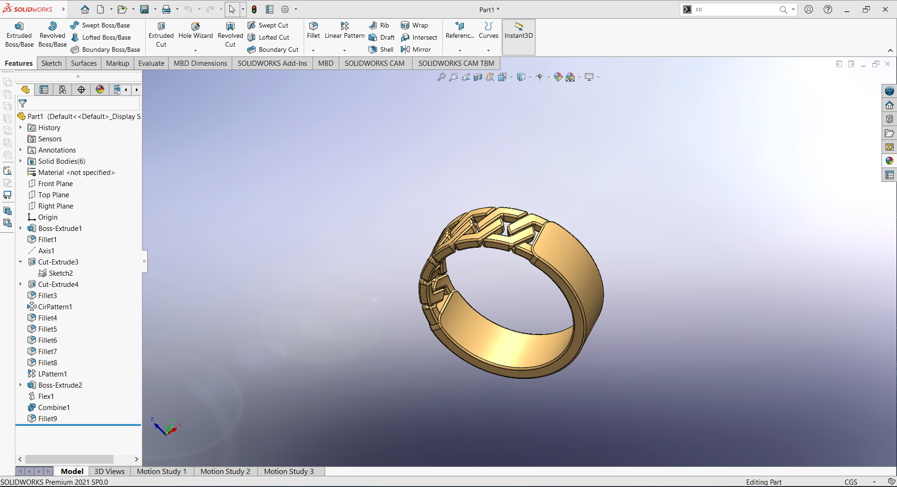Click the Intersect tool
This screenshot has height=487, width=897.
click(x=419, y=37)
